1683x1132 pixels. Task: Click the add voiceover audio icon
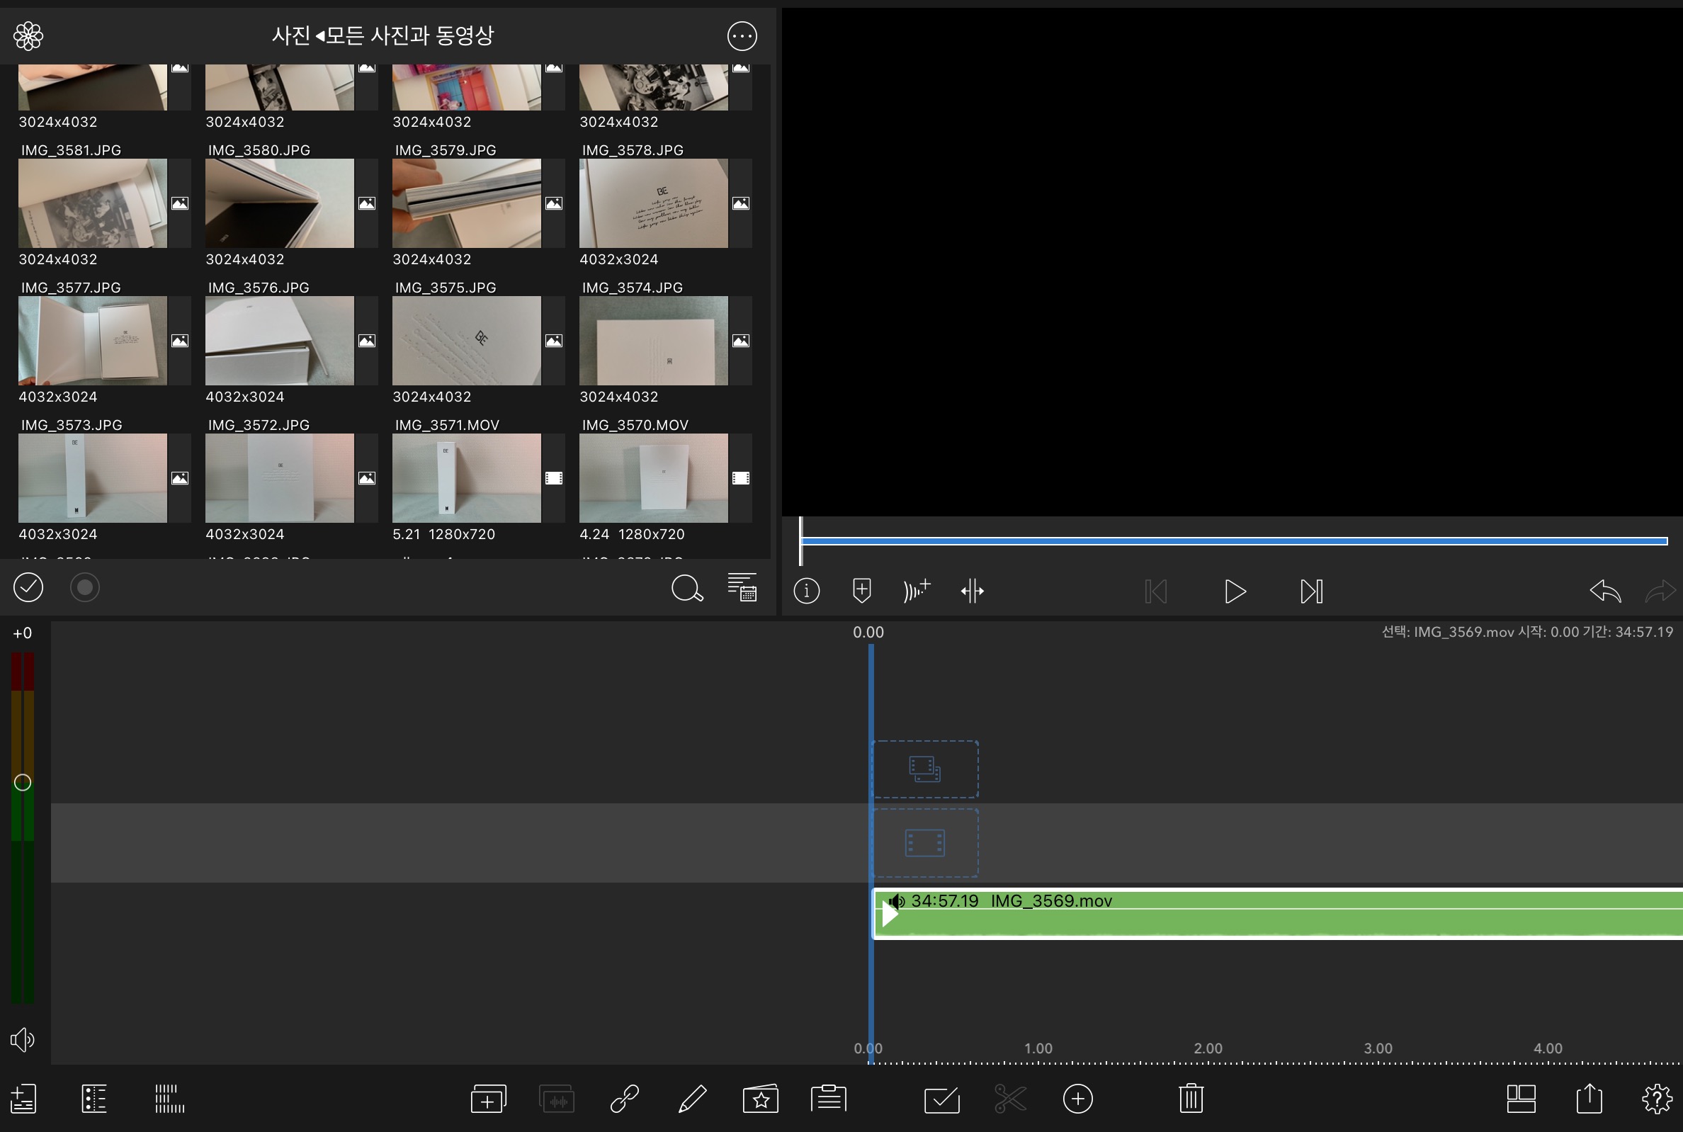coord(917,591)
